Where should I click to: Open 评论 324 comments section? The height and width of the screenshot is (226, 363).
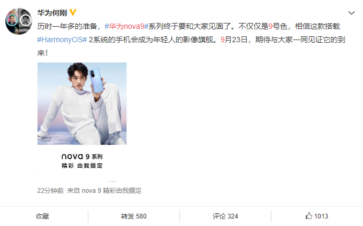[x=225, y=216]
